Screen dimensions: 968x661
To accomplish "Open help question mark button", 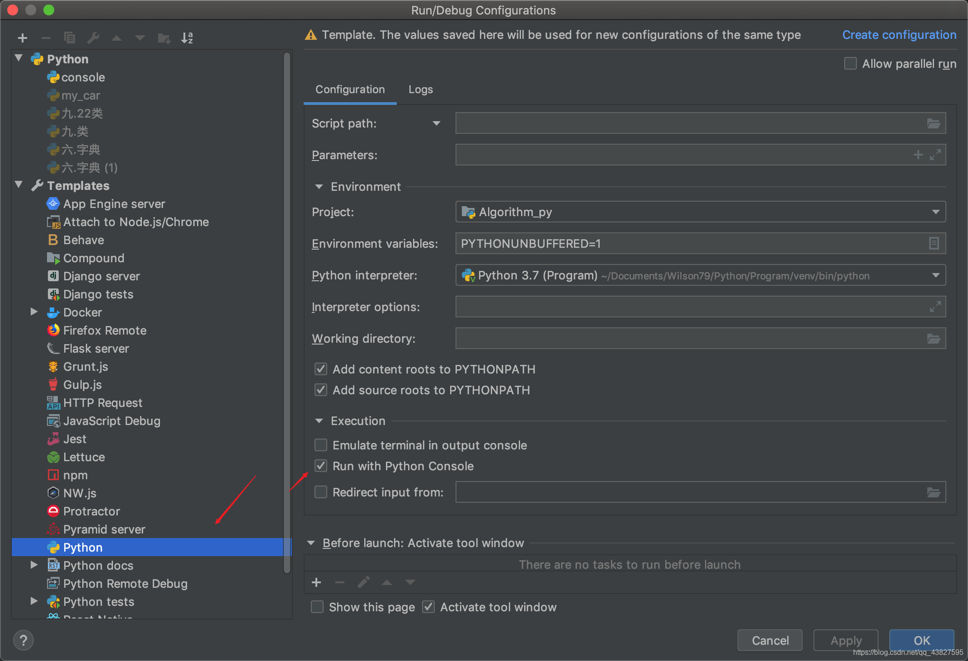I will point(23,640).
